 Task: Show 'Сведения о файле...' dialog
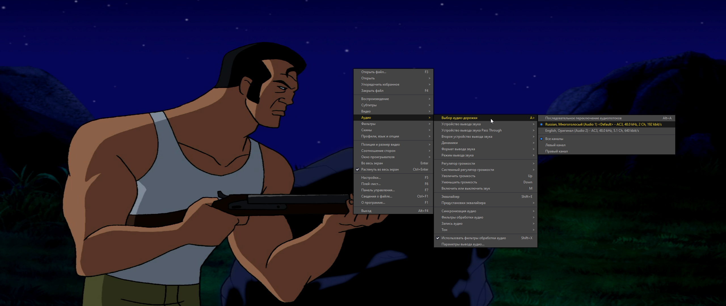pyautogui.click(x=393, y=196)
